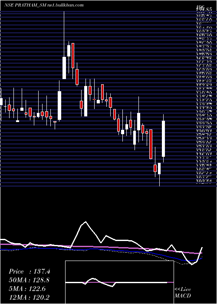Click the <<Live MACD label
217x304 pixels.
pyautogui.click(x=183, y=293)
